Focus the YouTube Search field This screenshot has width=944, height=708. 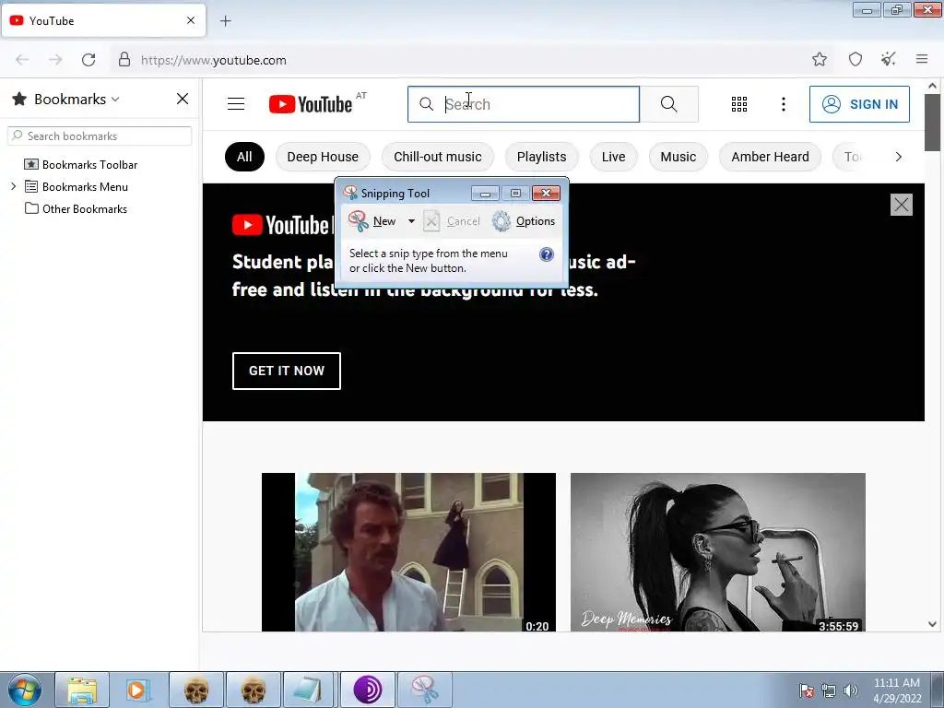[524, 104]
